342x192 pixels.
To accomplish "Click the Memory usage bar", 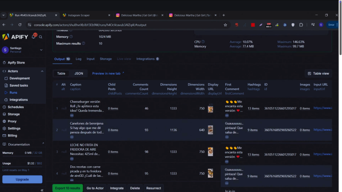I will pyautogui.click(x=22, y=156).
